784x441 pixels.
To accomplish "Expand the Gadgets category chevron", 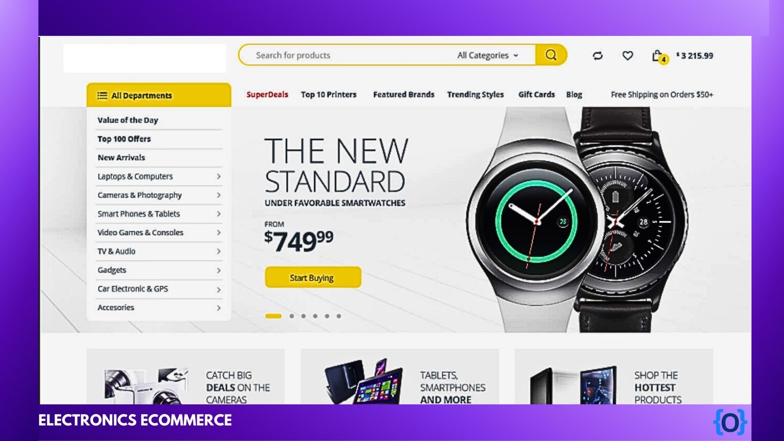I will point(219,270).
